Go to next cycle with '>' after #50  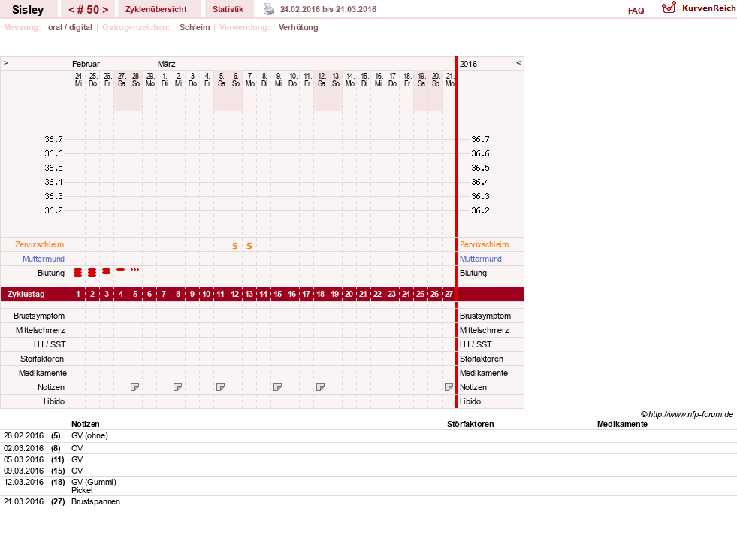105,10
